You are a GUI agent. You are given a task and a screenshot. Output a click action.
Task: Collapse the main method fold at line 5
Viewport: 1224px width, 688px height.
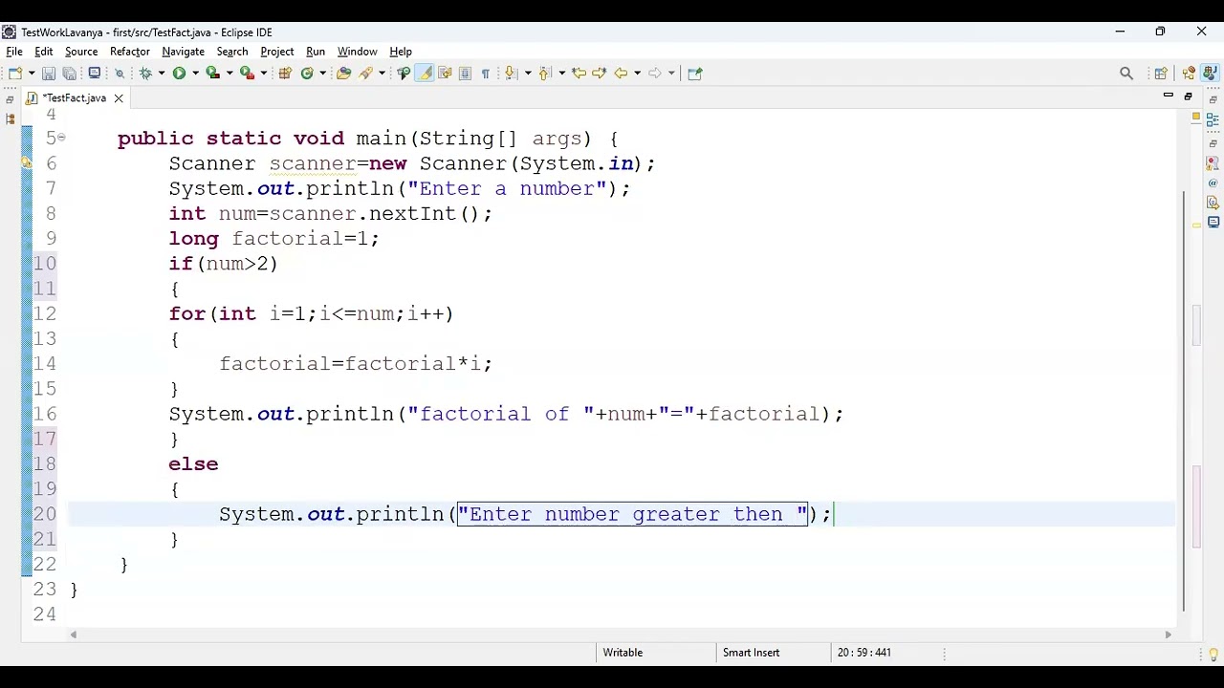[61, 138]
